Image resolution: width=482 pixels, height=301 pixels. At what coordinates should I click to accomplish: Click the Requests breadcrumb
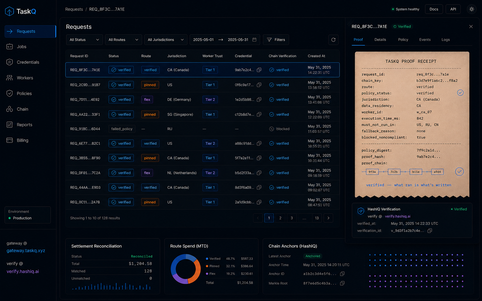tap(74, 9)
